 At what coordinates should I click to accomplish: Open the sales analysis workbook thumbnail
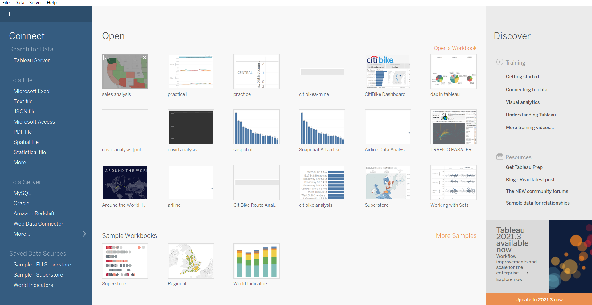pos(125,71)
